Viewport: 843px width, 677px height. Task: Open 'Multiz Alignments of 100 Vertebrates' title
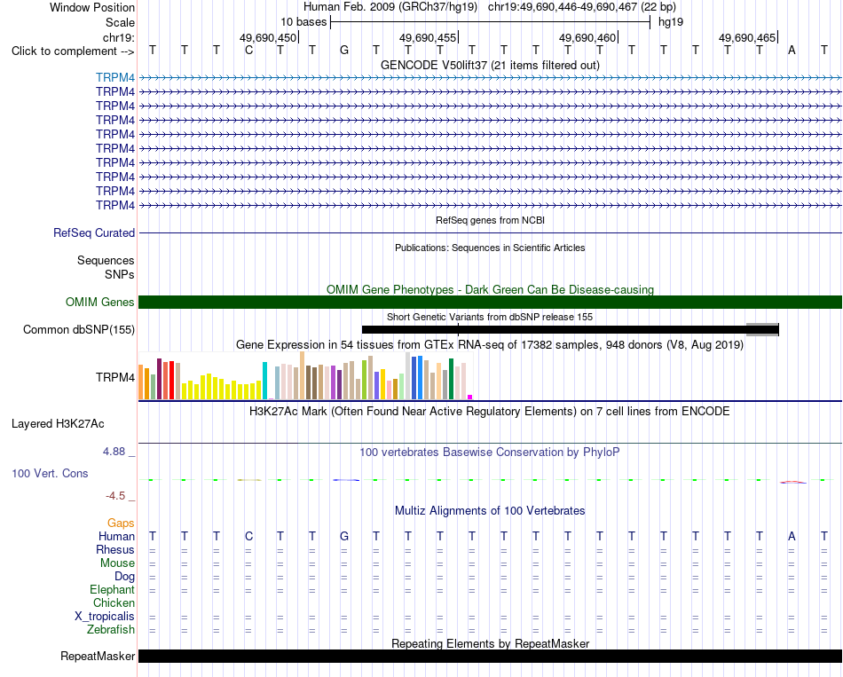coord(490,511)
